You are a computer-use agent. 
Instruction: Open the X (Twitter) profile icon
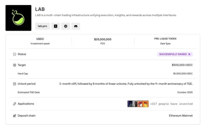pos(55,26)
